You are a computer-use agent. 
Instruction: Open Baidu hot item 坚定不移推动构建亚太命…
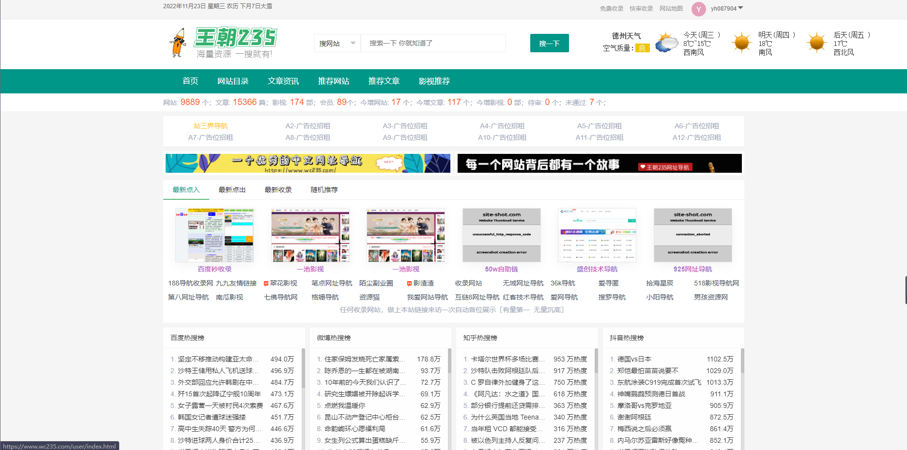pos(218,359)
